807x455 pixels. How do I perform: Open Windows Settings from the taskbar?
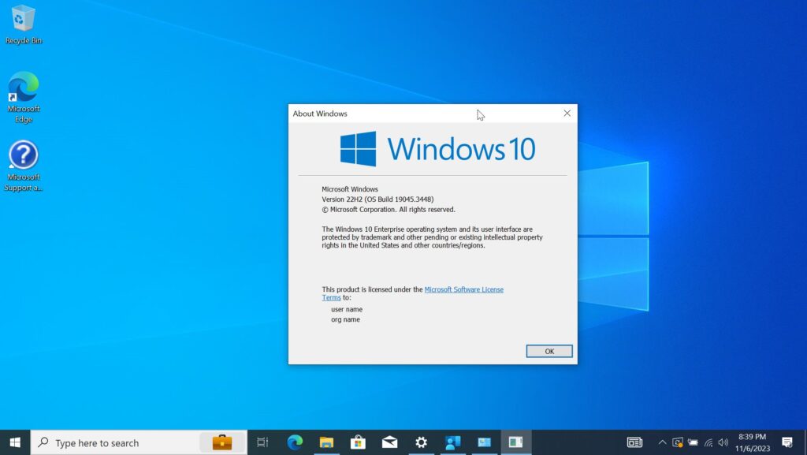[420, 442]
